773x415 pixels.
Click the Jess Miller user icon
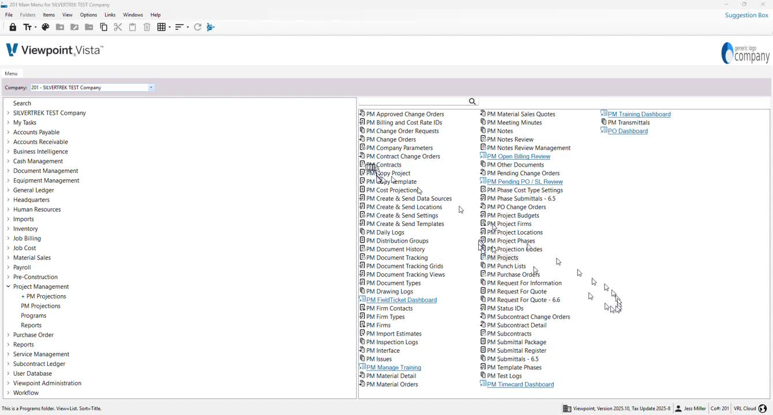(678, 409)
